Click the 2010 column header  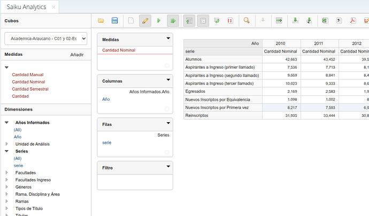coord(281,43)
